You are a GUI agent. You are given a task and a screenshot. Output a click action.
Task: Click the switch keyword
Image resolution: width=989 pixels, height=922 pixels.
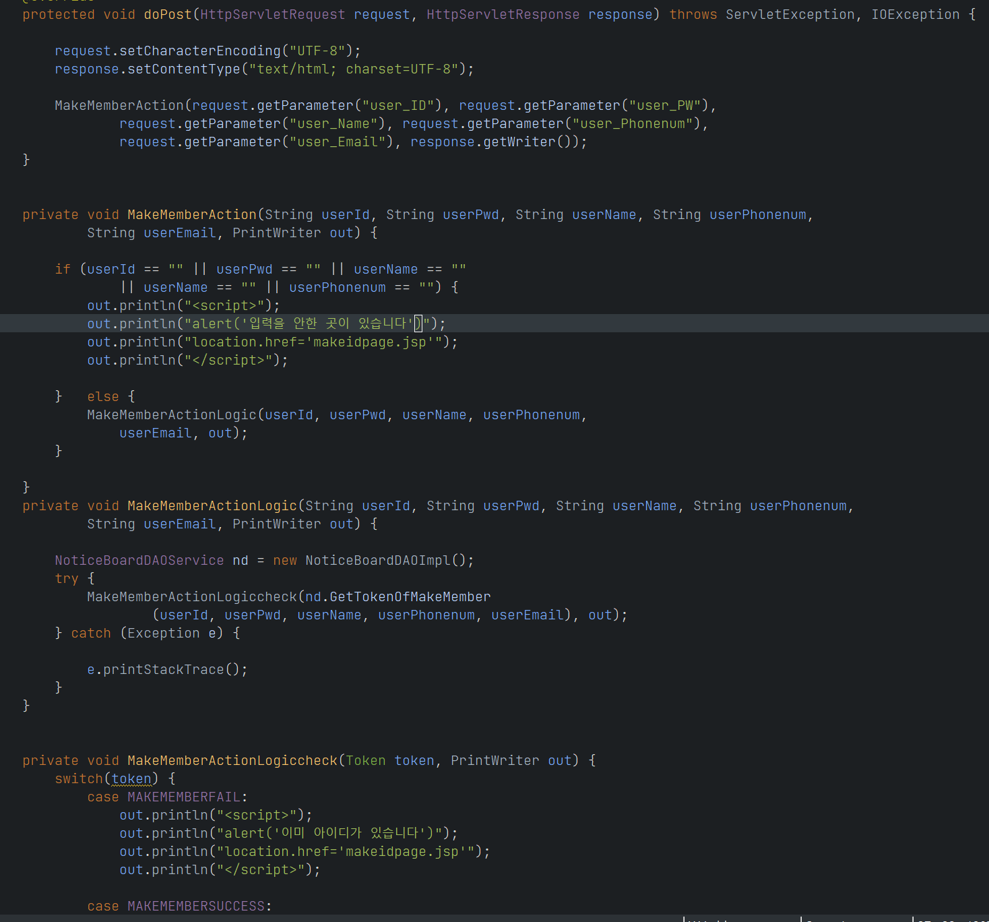pyautogui.click(x=79, y=778)
